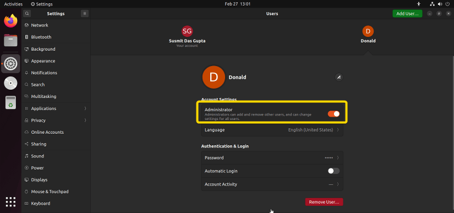Screen dimensions: 454x213
Task: Click the English (United States) value
Action: 310,130
